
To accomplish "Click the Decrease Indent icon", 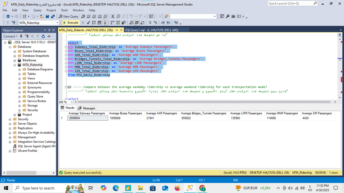I will [163, 22].
